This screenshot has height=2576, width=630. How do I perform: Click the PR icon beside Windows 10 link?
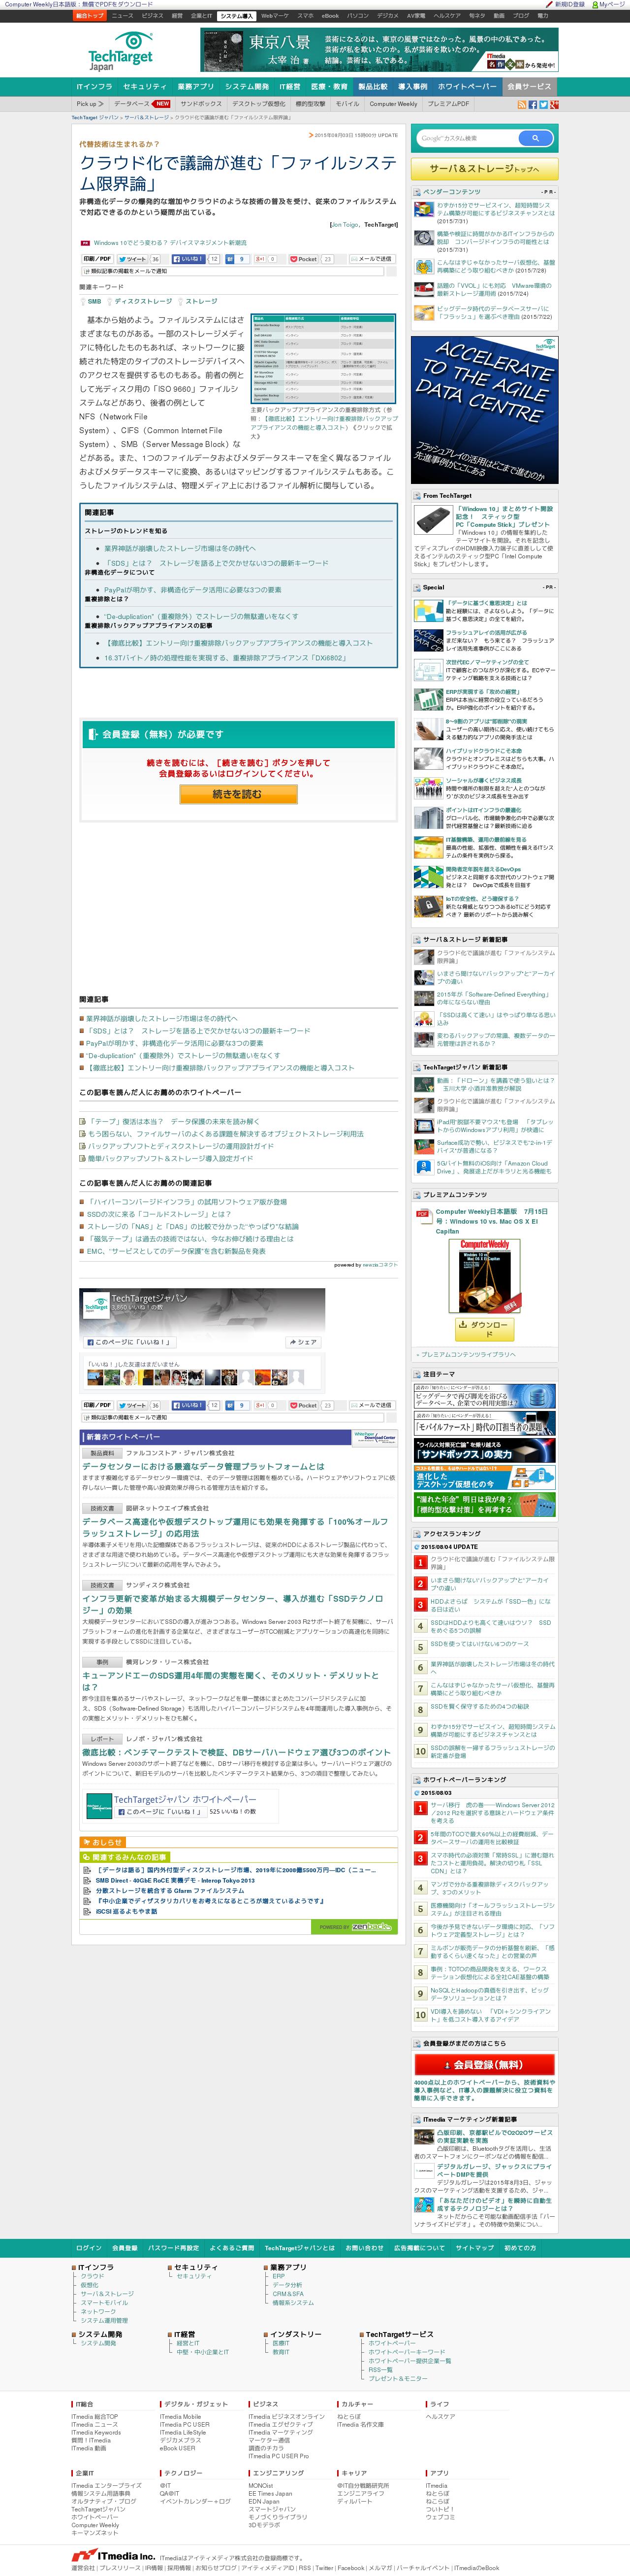(85, 243)
